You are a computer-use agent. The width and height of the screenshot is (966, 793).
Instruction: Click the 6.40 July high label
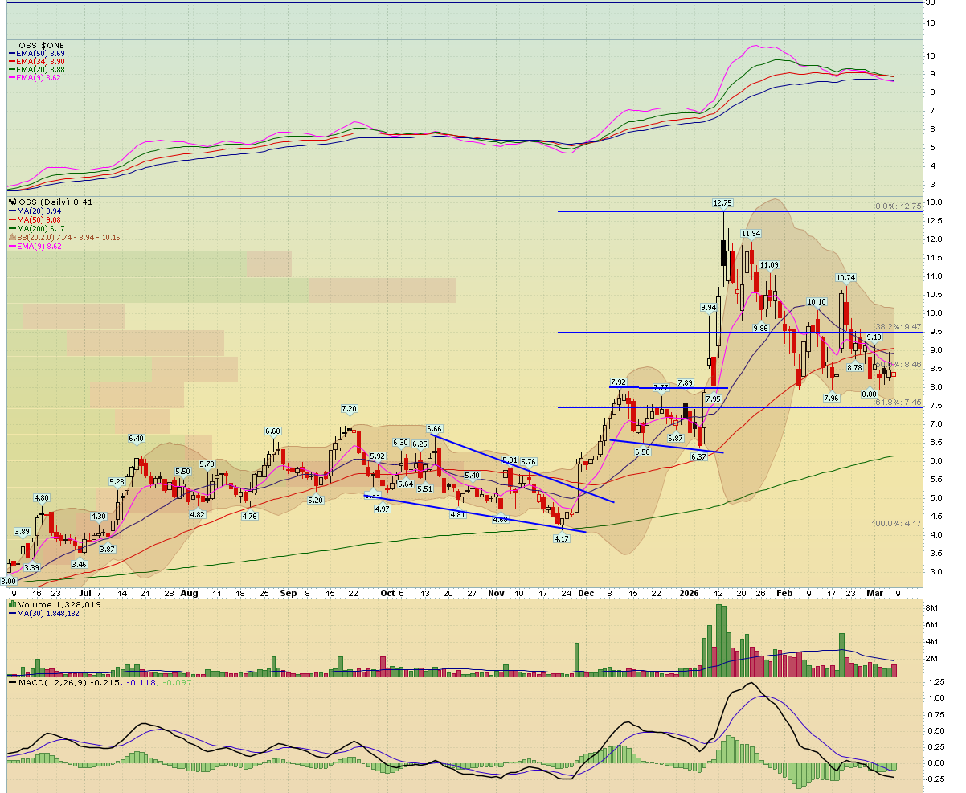[x=136, y=439]
